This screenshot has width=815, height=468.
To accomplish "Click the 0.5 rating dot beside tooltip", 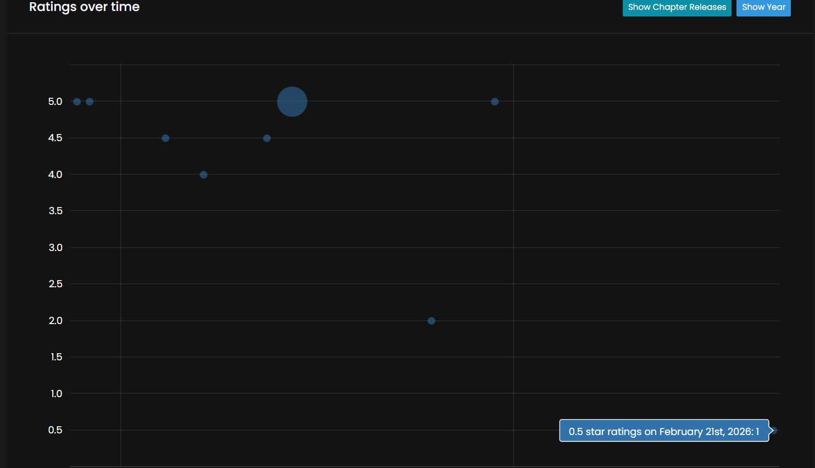I will [775, 431].
